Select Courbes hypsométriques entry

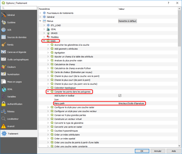(x=66, y=131)
